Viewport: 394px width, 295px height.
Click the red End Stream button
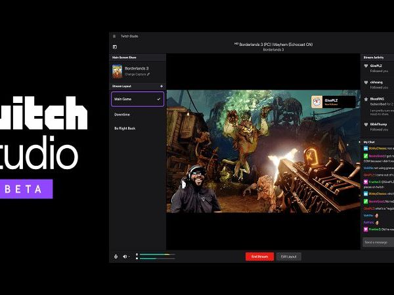259,256
